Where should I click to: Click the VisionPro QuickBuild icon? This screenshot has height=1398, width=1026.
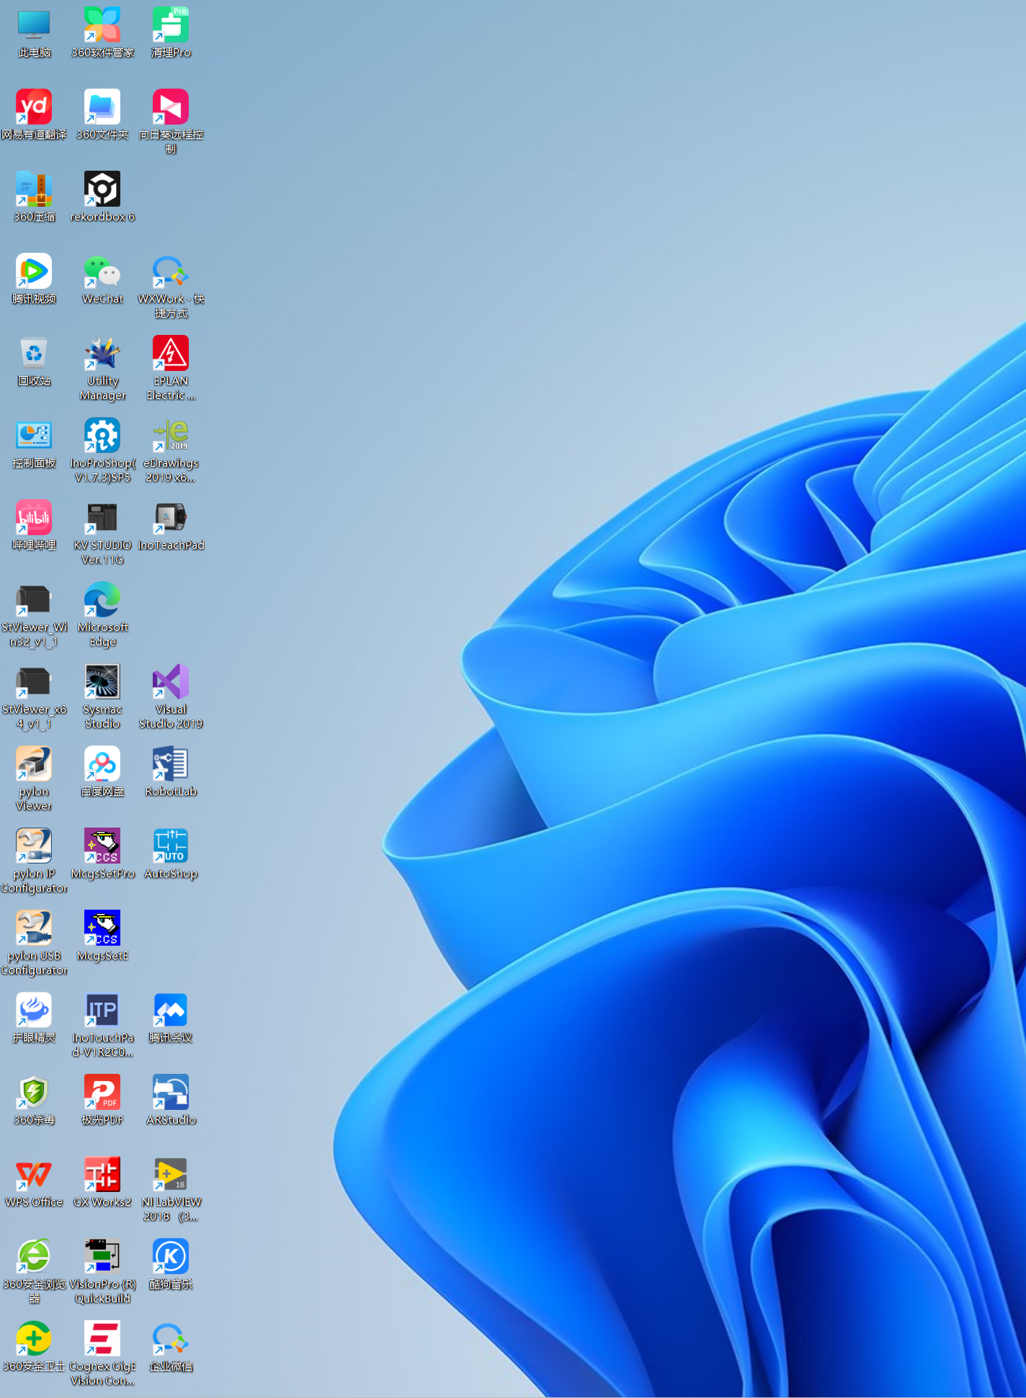click(102, 1258)
